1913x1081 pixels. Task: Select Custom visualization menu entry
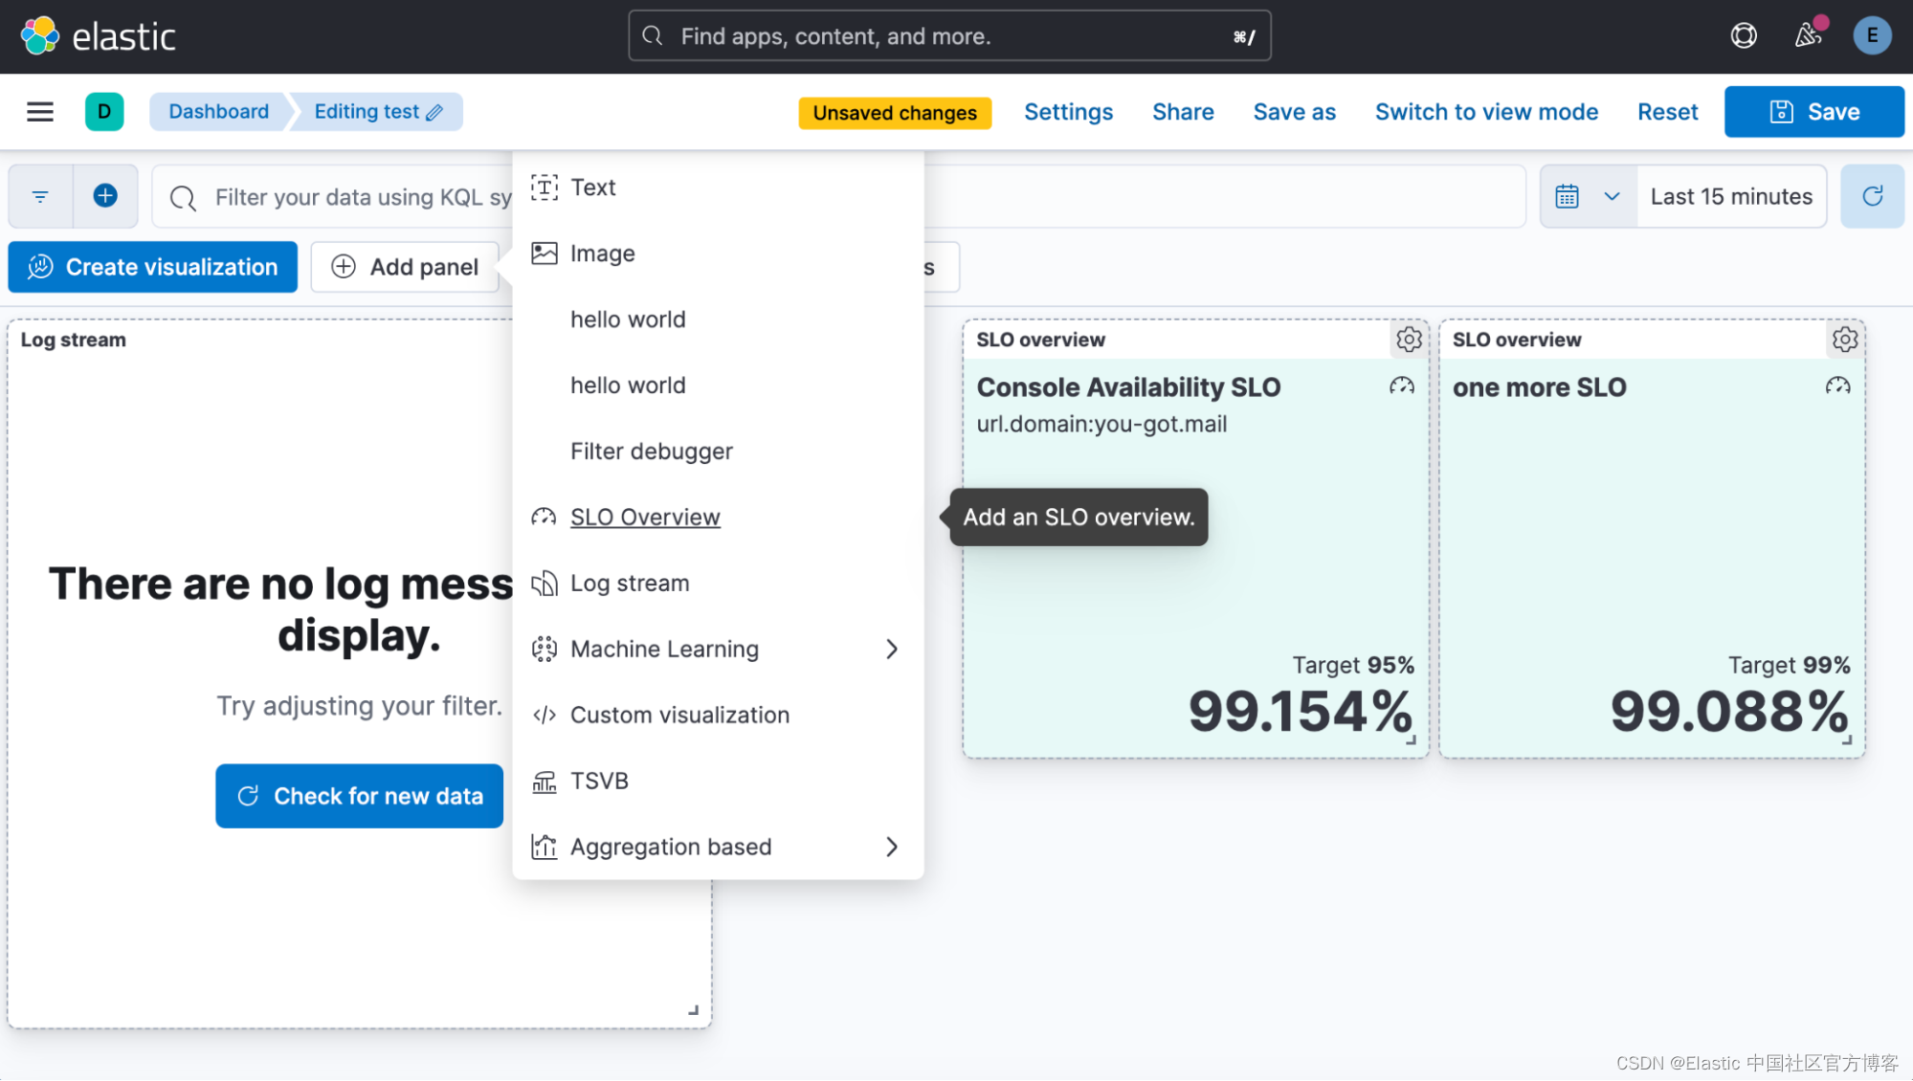click(x=679, y=716)
